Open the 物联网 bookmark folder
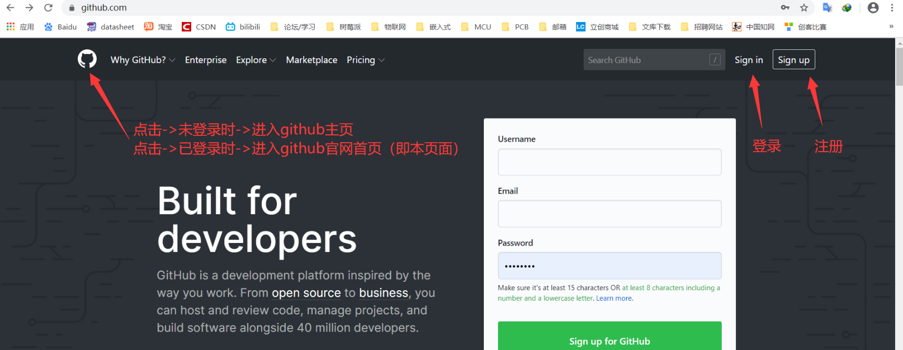The height and width of the screenshot is (350, 903). (x=388, y=27)
